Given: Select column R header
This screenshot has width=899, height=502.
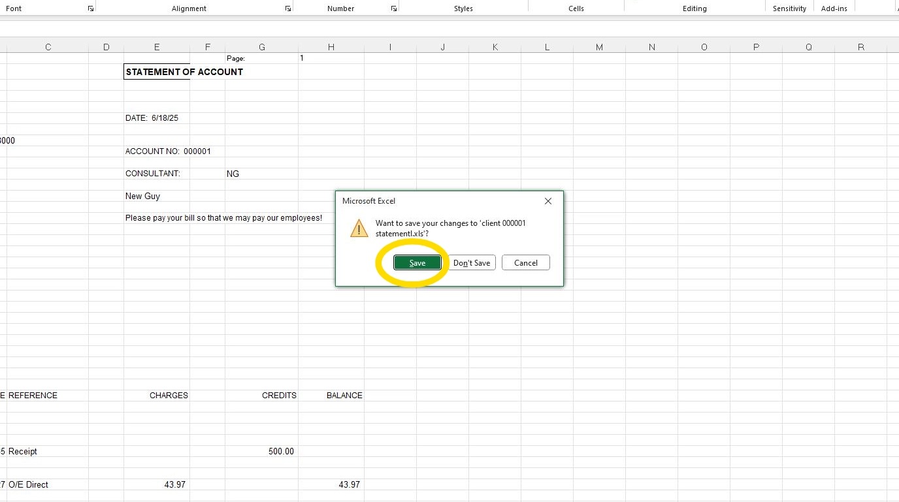Looking at the screenshot, I should click(860, 47).
